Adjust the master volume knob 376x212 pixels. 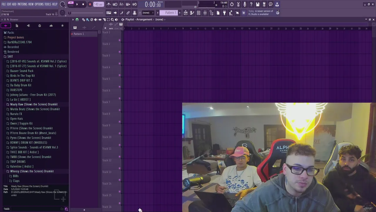pos(62,4)
